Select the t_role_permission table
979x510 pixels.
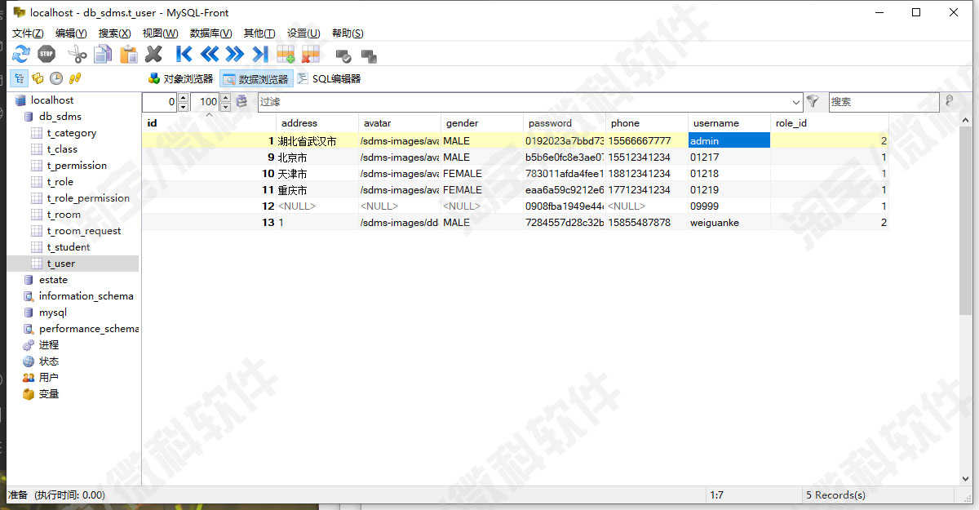[88, 197]
